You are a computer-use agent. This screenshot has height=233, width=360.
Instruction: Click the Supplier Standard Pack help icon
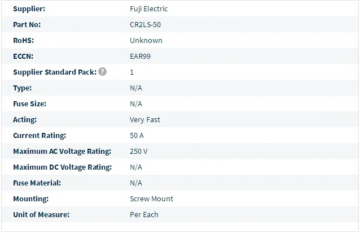point(102,72)
